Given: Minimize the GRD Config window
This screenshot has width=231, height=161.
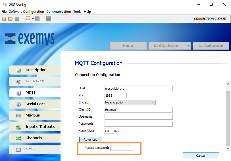Looking at the screenshot, I should click(x=198, y=4).
